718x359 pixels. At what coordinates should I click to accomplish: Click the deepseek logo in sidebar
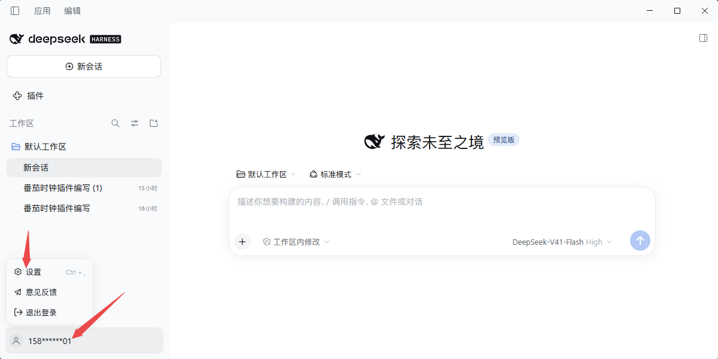(x=65, y=39)
